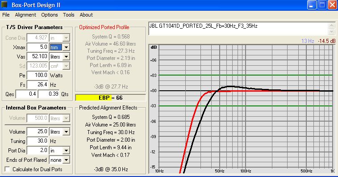Click the Fs frequency input field
Image resolution: width=338 pixels, height=177 pixels.
(x=38, y=84)
